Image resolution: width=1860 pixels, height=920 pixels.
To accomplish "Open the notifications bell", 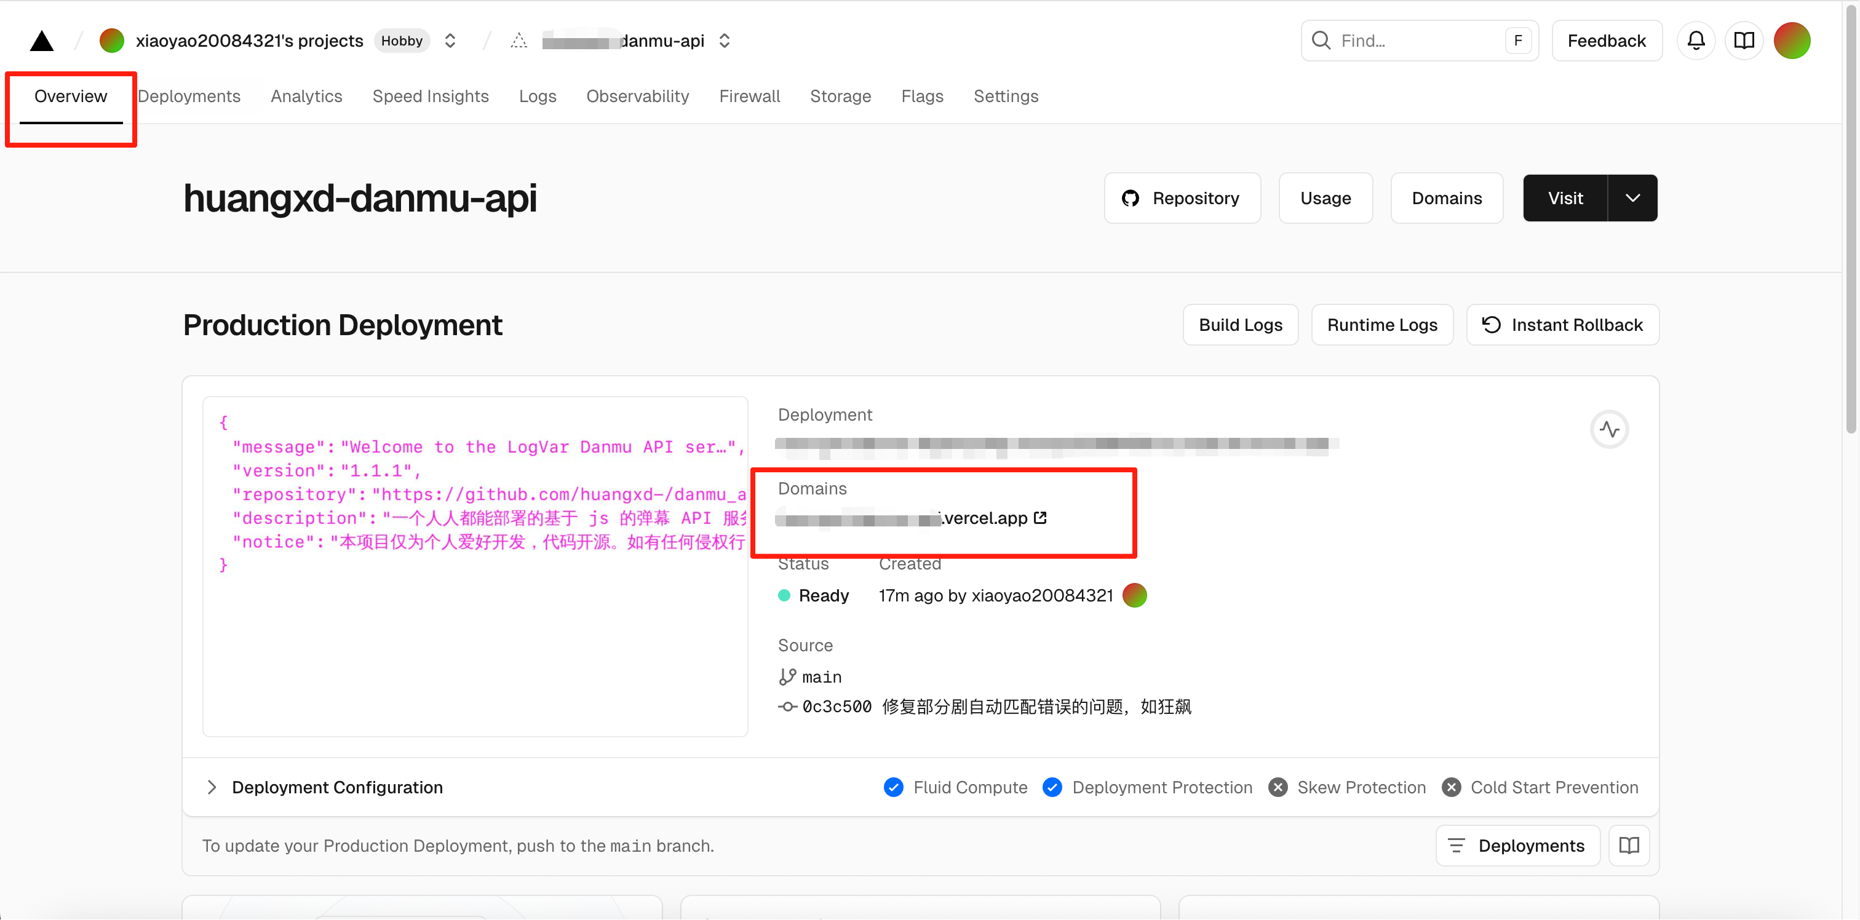I will [1696, 41].
